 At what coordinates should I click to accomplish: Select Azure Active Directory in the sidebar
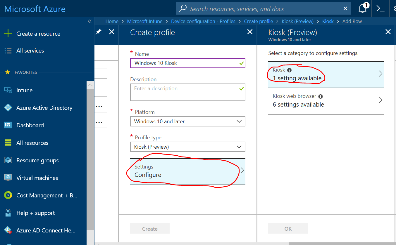click(x=44, y=107)
